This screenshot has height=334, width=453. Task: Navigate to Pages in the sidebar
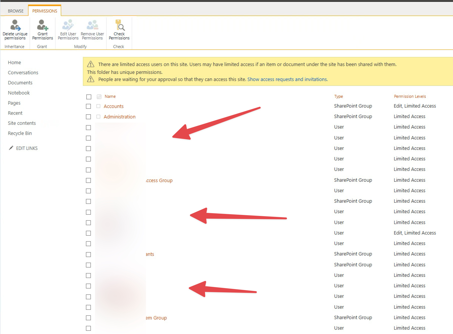click(14, 103)
